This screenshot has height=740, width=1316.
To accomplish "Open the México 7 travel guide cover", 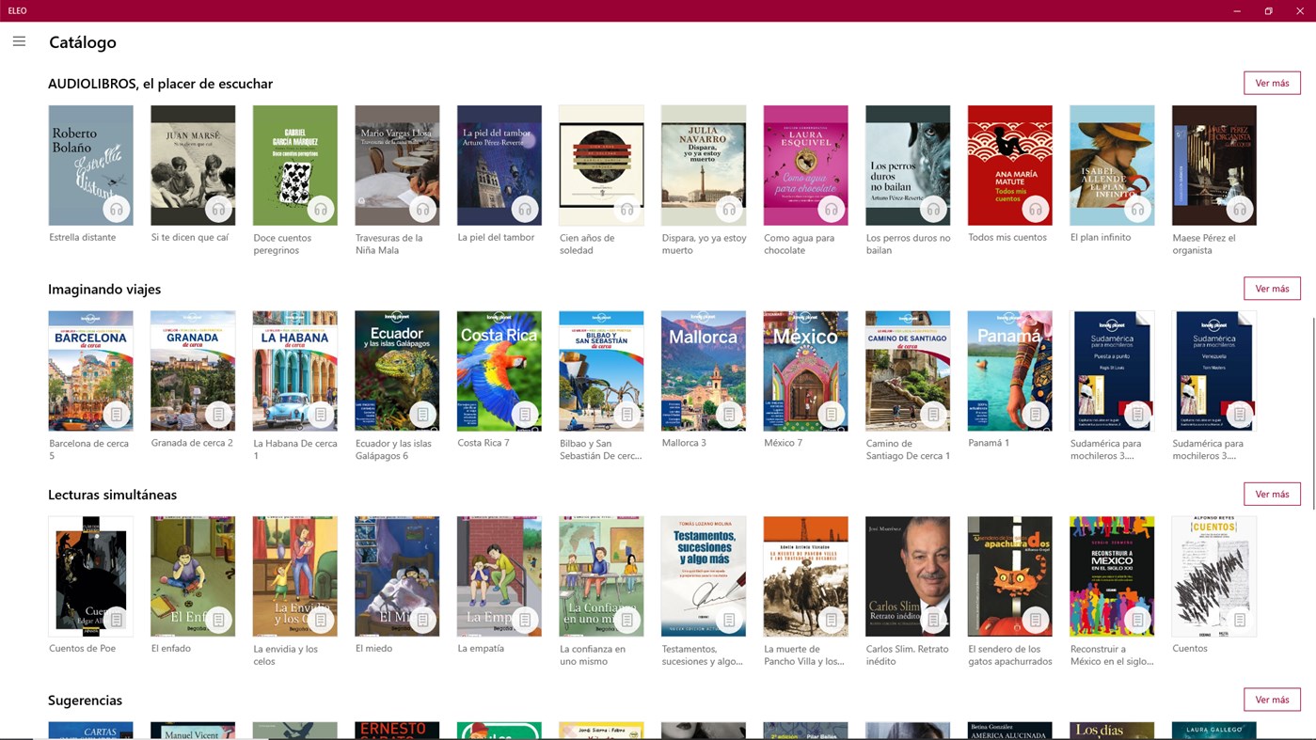I will tap(805, 370).
